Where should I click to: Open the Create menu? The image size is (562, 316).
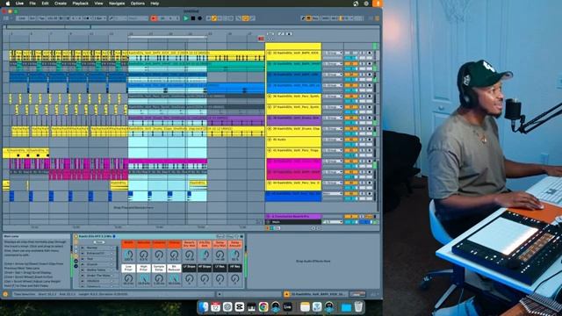61,4
